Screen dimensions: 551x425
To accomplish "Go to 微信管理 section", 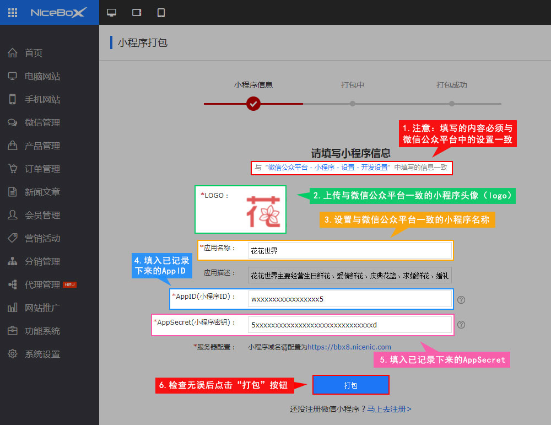I will coord(42,122).
